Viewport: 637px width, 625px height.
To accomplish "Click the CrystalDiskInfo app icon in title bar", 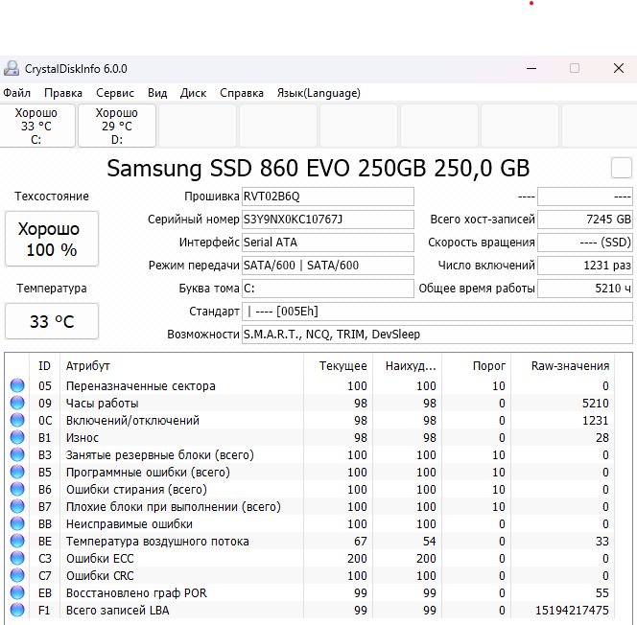I will 11,69.
